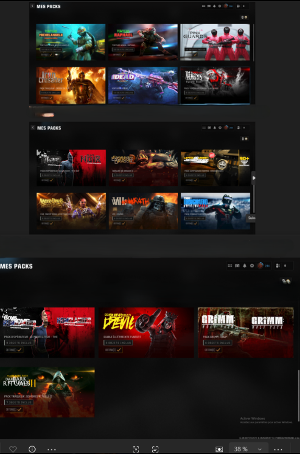300x454 pixels.
Task: Click '7 OBJETS INCLUS' on Dark Rituals card
Action: [x=19, y=402]
